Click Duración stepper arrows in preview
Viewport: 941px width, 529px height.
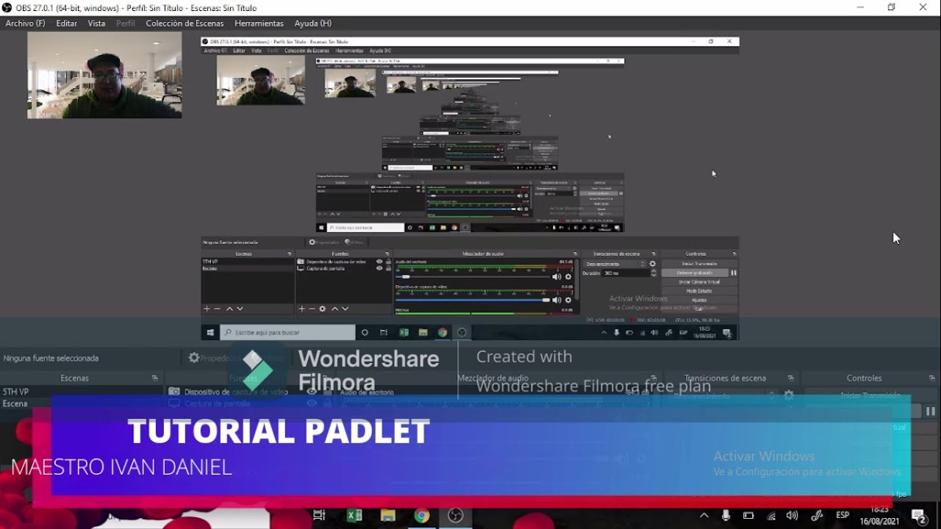[654, 273]
